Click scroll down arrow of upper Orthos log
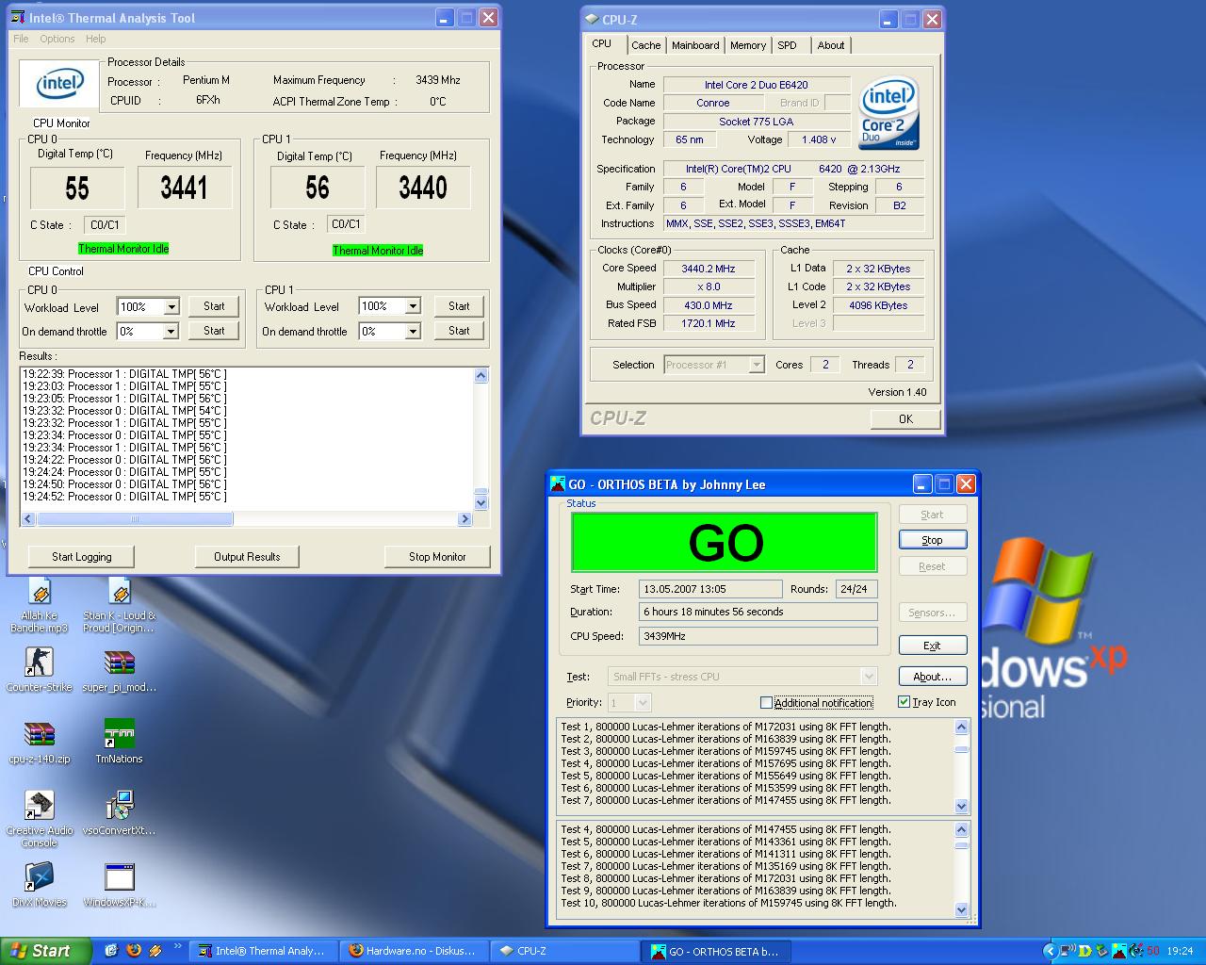The image size is (1206, 965). pos(961,807)
